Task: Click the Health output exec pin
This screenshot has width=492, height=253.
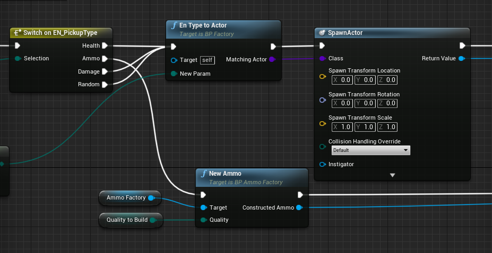Action: coord(105,46)
